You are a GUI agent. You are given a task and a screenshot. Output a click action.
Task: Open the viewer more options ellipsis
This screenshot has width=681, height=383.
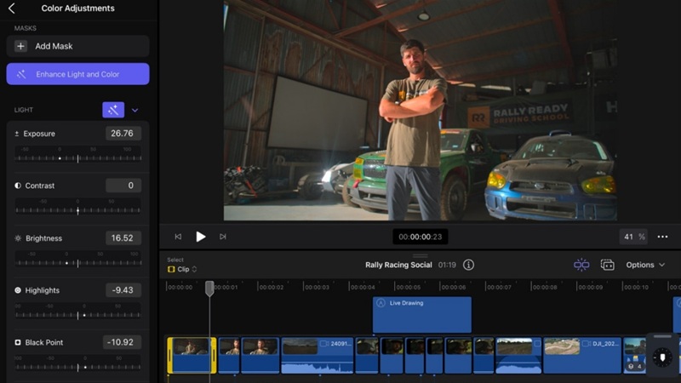pos(662,237)
